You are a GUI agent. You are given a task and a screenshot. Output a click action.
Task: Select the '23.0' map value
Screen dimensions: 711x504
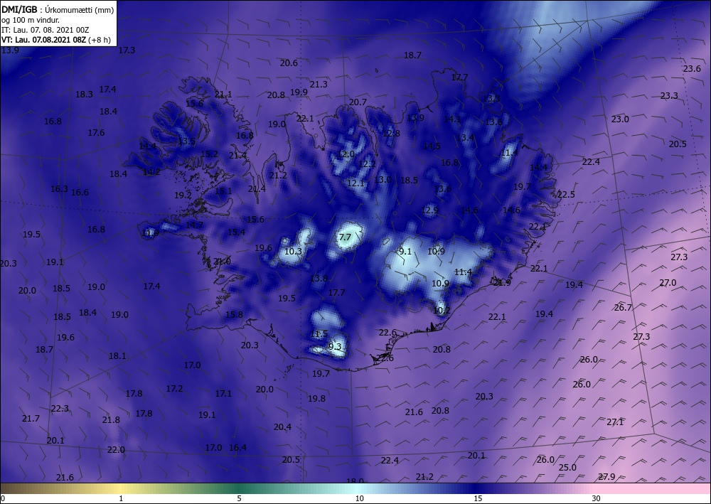[620, 119]
